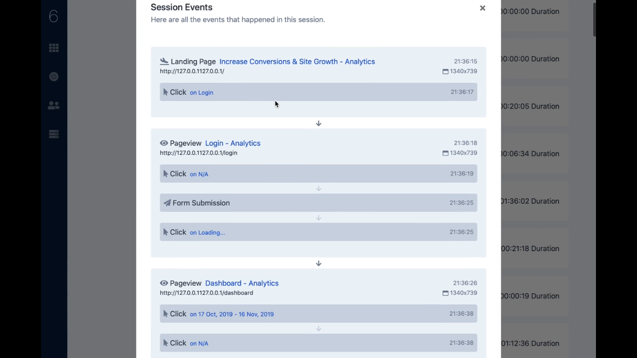The height and width of the screenshot is (358, 637).
Task: Click the 'on Loading...' event link
Action: click(x=208, y=232)
